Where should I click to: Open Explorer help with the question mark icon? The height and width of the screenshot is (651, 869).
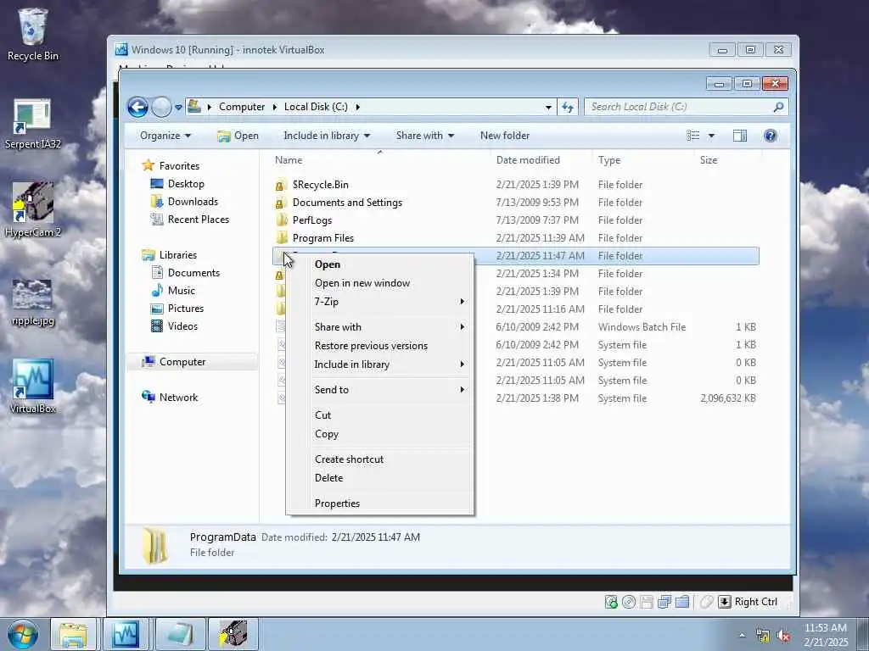coord(770,136)
